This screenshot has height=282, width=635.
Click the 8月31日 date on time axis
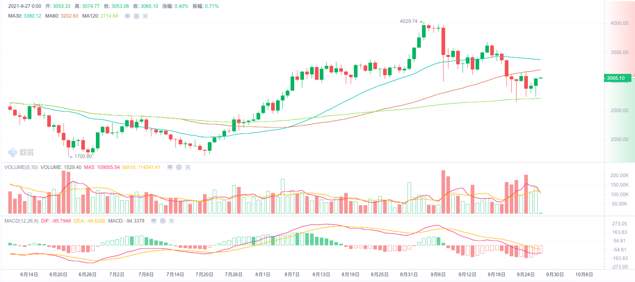pyautogui.click(x=409, y=273)
